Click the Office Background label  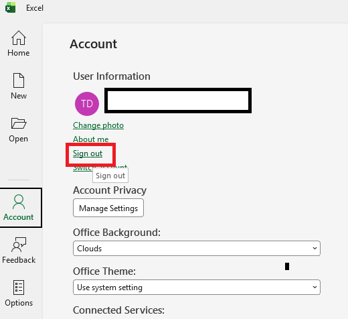click(116, 233)
